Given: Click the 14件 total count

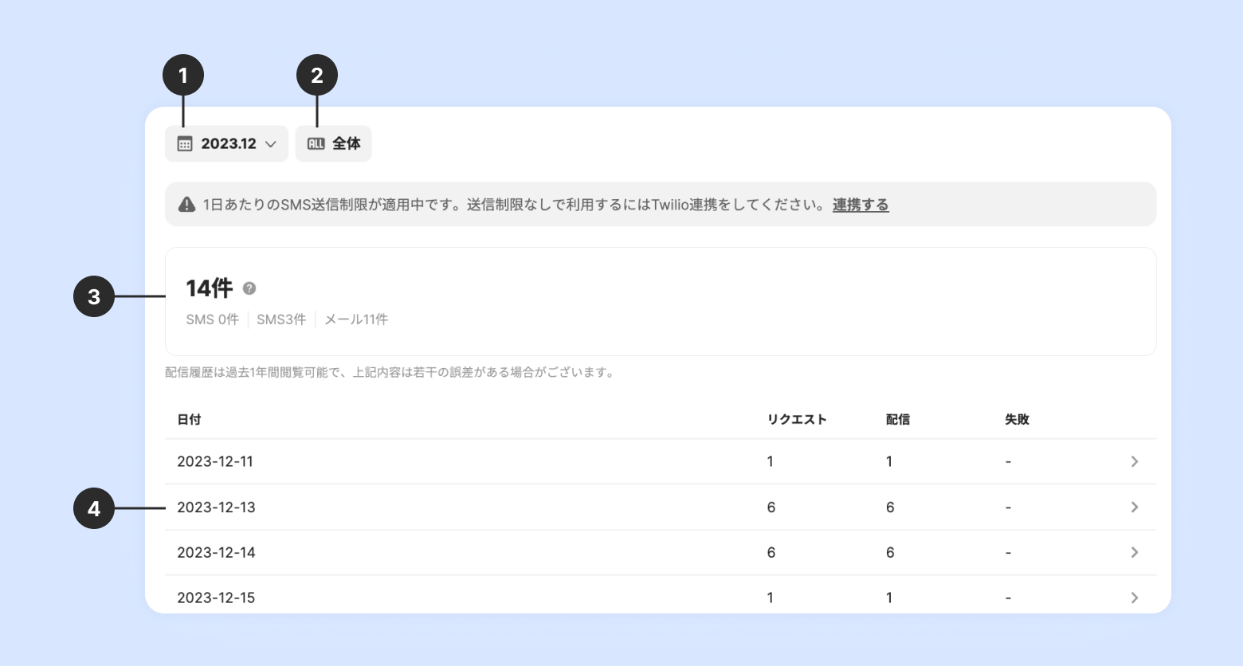Looking at the screenshot, I should (x=210, y=288).
